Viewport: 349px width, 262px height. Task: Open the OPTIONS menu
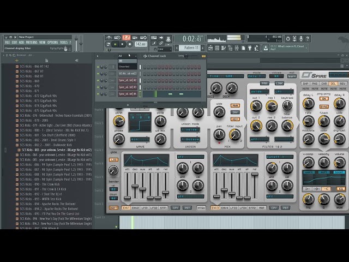52,43
